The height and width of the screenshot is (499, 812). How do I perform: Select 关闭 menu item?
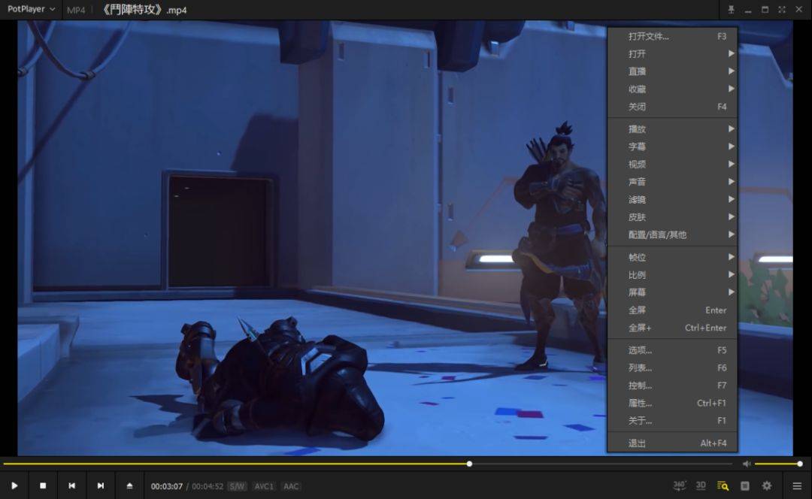(672, 107)
